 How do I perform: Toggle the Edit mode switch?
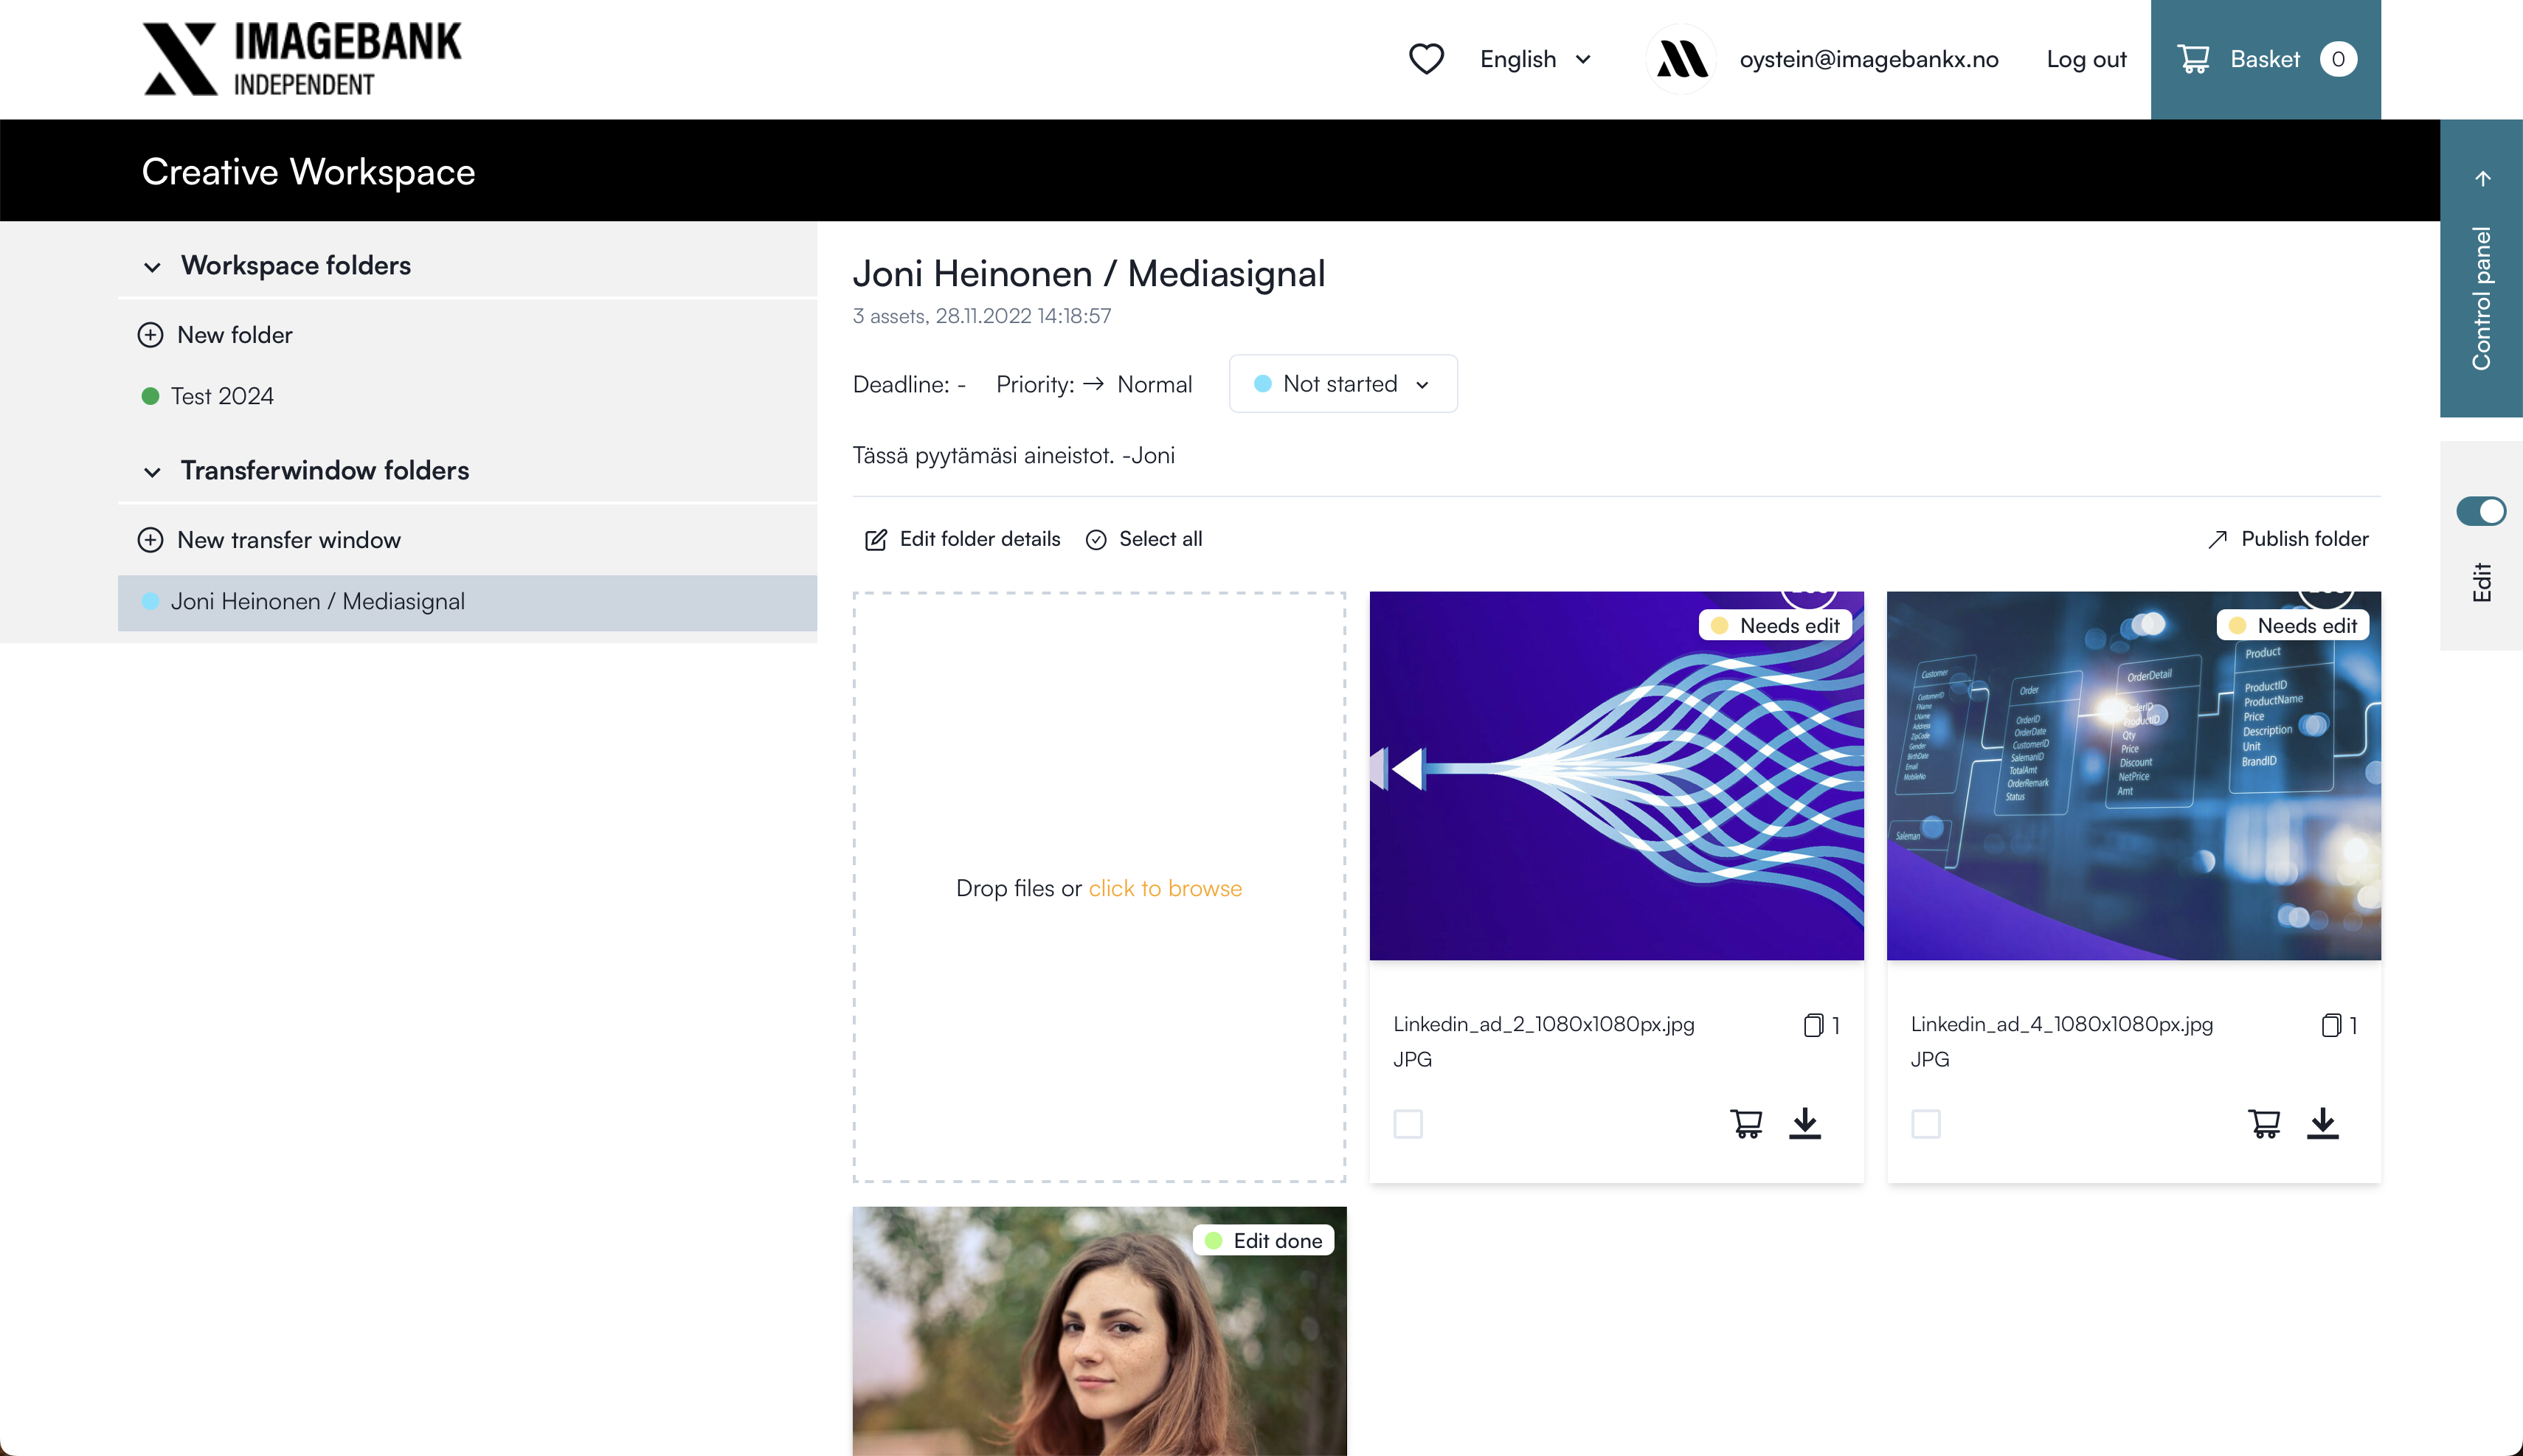pos(2480,511)
